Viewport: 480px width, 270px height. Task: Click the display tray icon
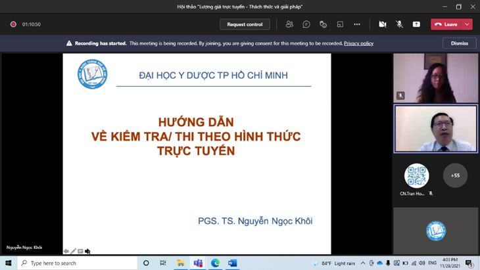click(x=396, y=263)
